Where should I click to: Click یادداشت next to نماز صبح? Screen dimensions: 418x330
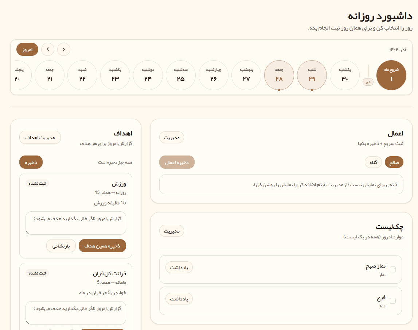tap(179, 267)
